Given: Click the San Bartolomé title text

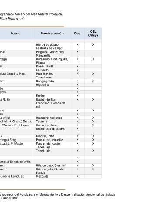Looking at the screenshot, I should pos(12,19).
